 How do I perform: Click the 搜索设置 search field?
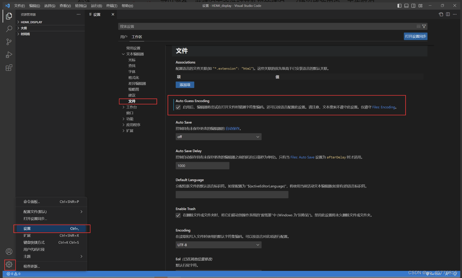click(266, 26)
